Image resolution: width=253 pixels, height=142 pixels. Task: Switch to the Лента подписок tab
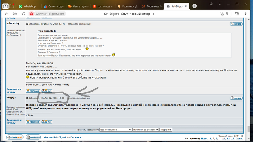pyautogui.click(x=78, y=6)
